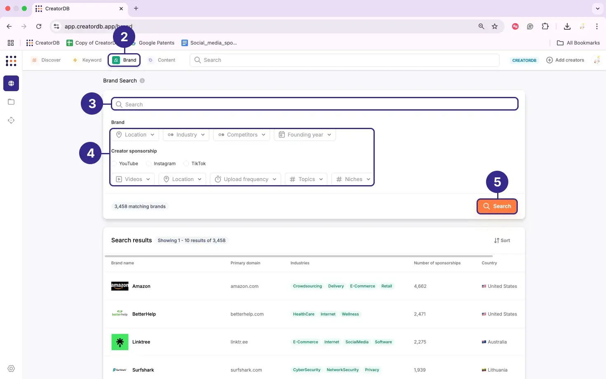Click the horizontal scrollbar above results table

click(x=299, y=256)
